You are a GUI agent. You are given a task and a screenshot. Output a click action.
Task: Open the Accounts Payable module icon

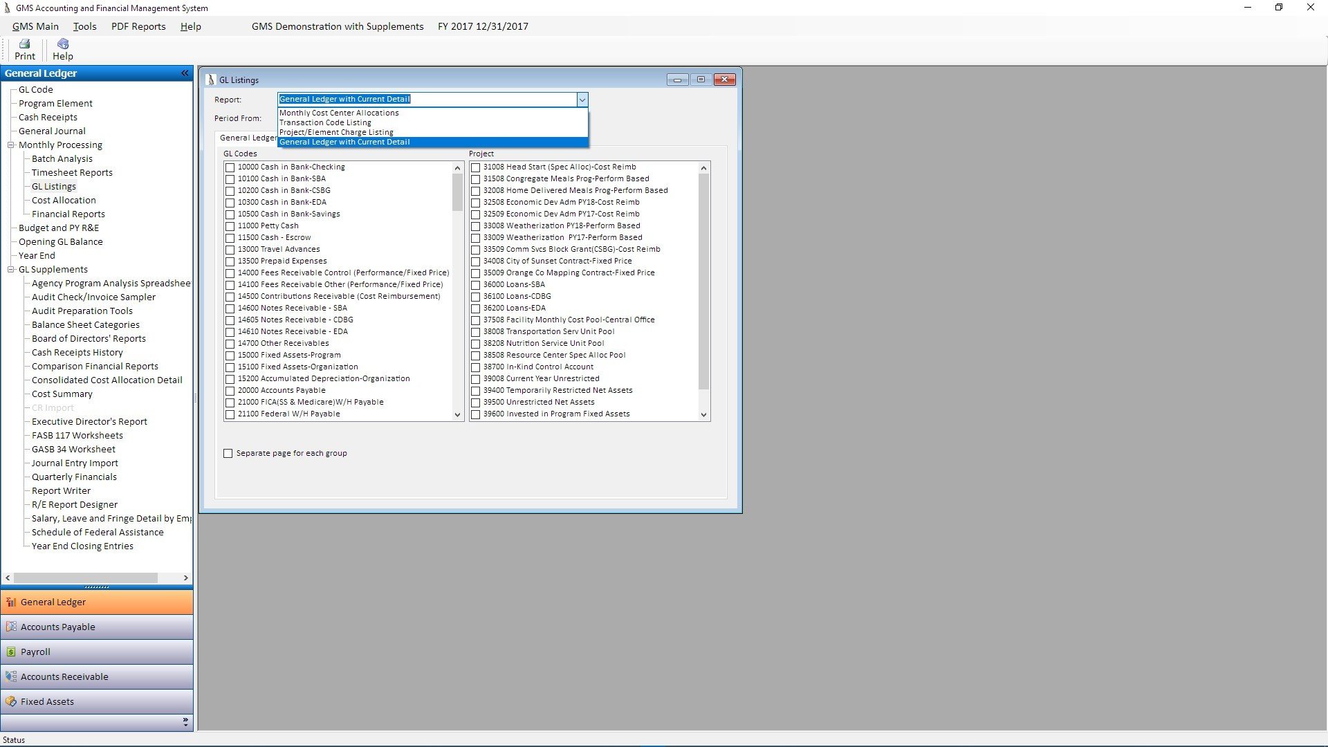point(11,627)
